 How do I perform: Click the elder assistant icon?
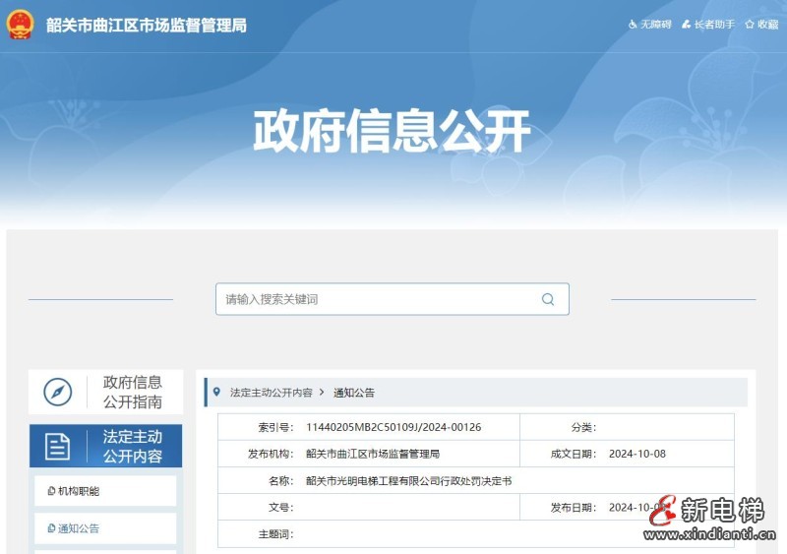(686, 25)
